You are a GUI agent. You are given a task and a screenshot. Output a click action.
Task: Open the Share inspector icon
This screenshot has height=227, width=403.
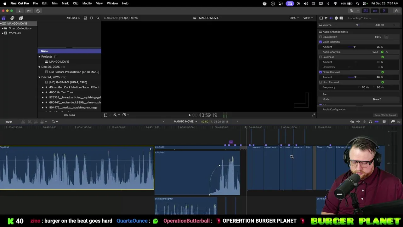coord(341,18)
